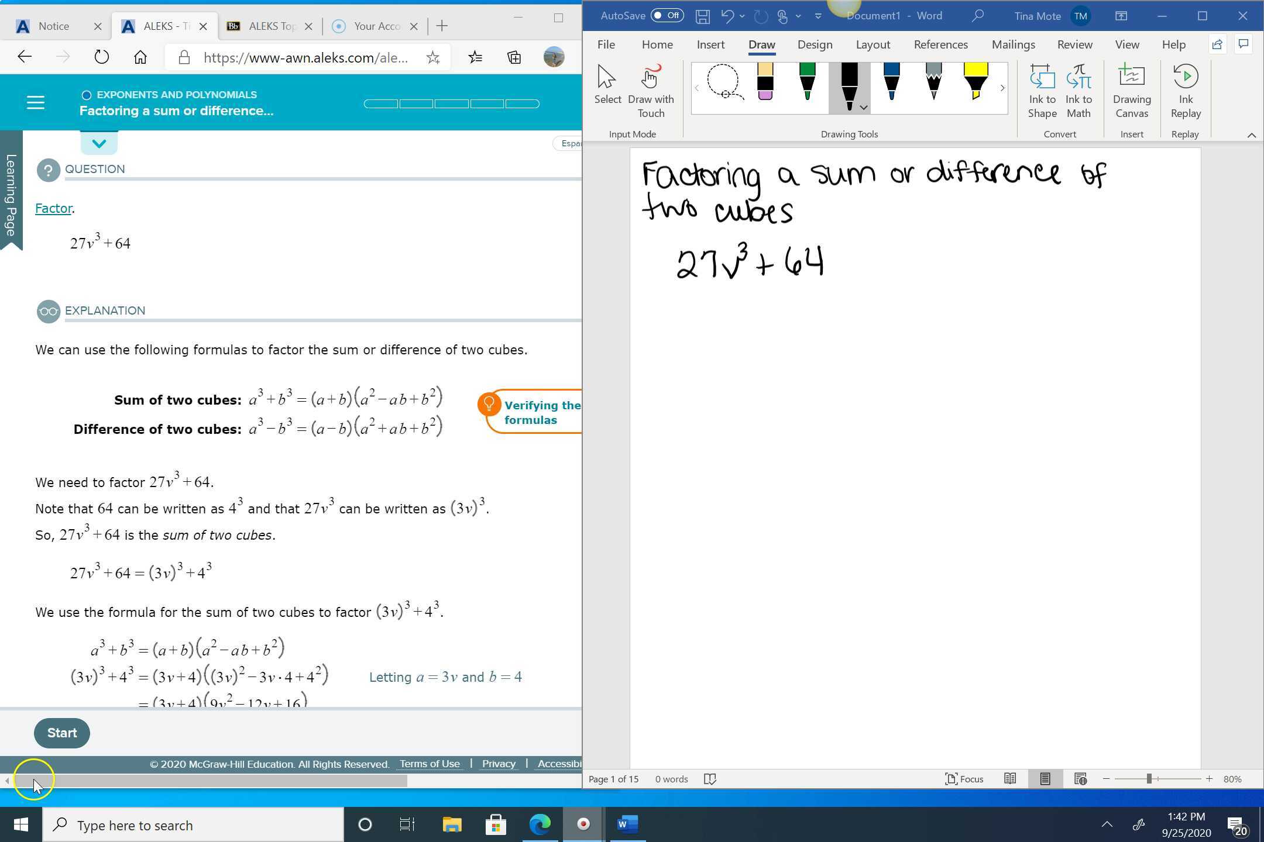
Task: Open Verifying the formulas hint
Action: (530, 412)
